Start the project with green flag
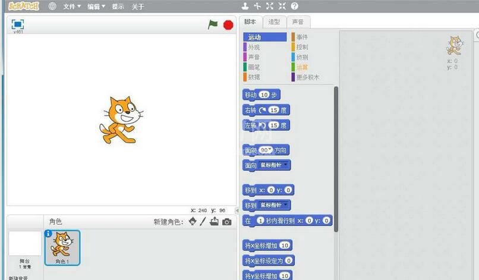Image resolution: width=479 pixels, height=280 pixels. point(213,24)
